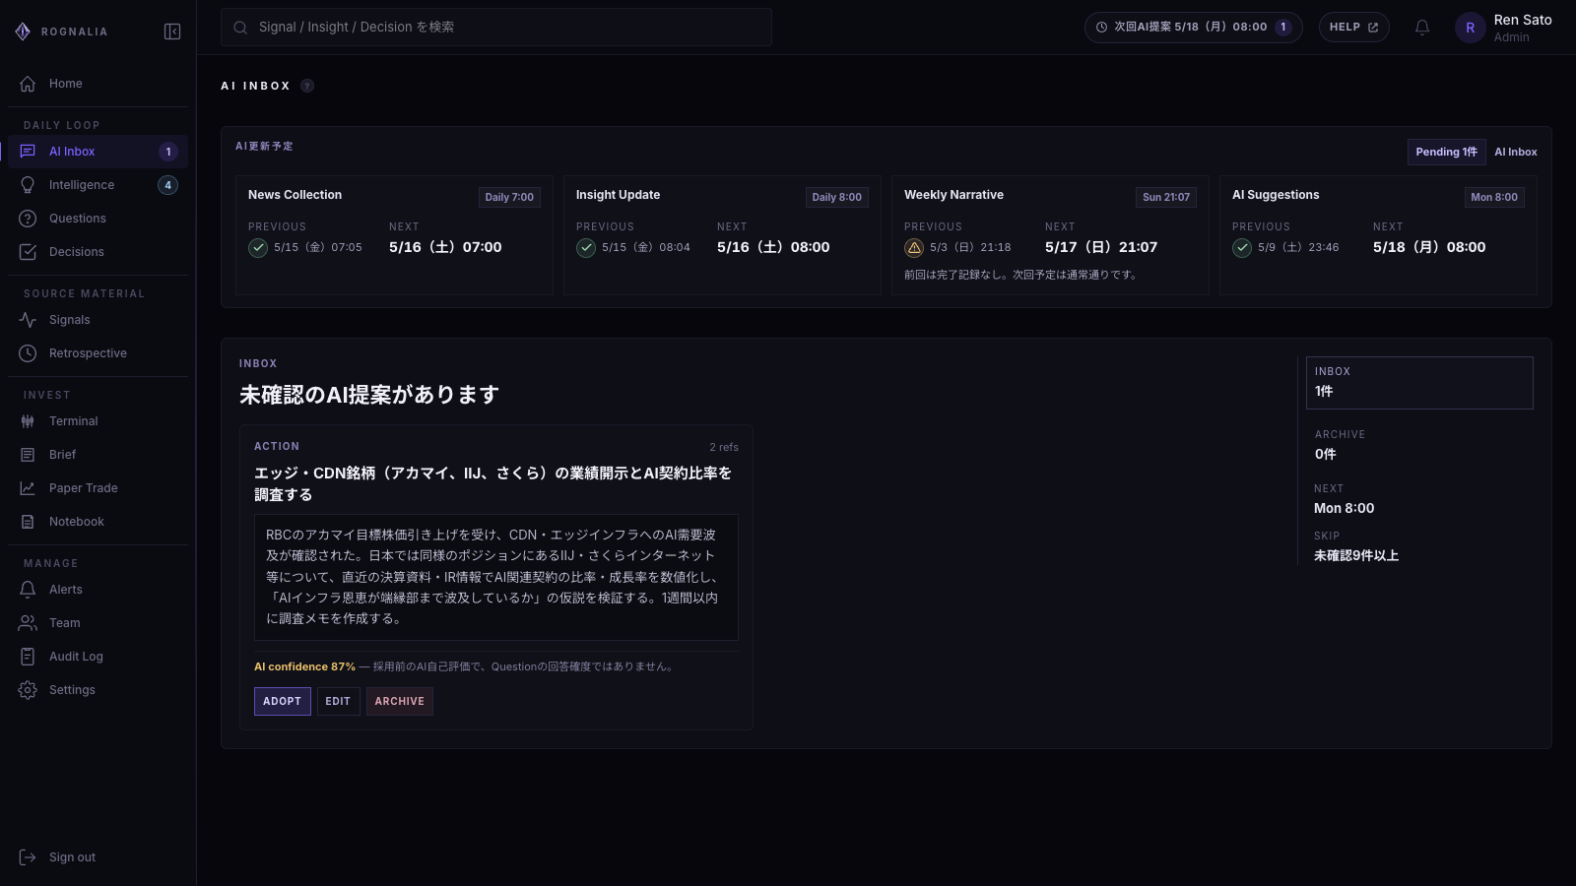The width and height of the screenshot is (1576, 886).
Task: Focus the Signal / Insight / Decision search field
Action: click(x=496, y=28)
